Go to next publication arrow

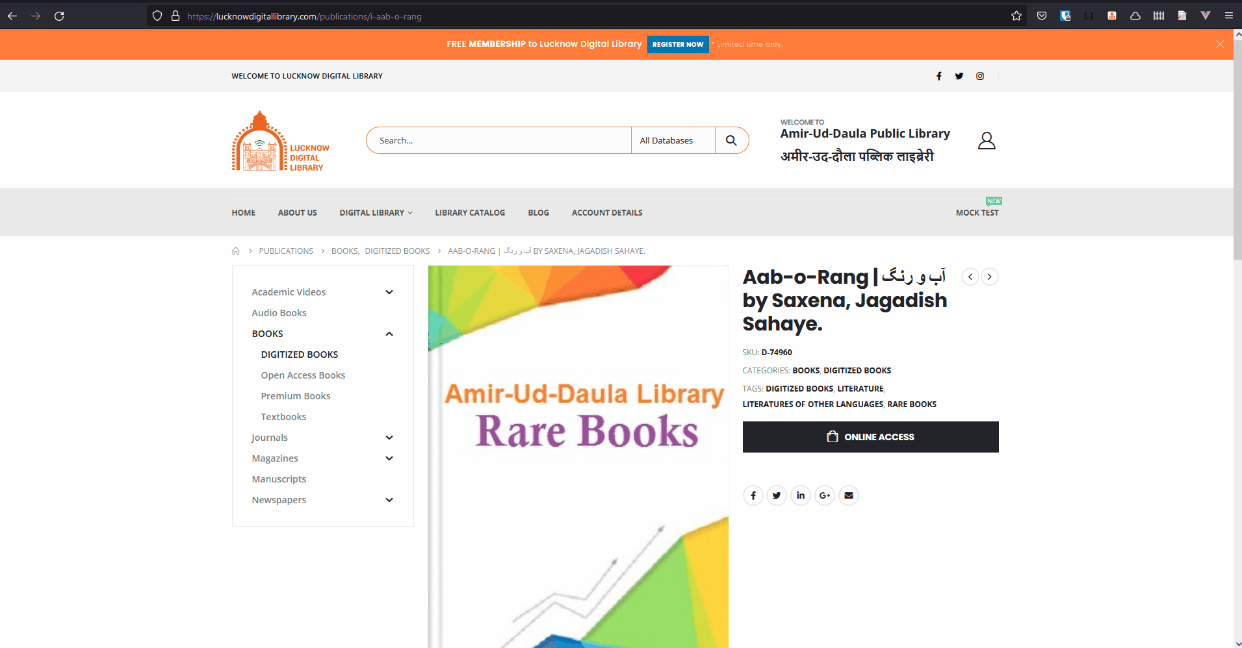(x=990, y=277)
